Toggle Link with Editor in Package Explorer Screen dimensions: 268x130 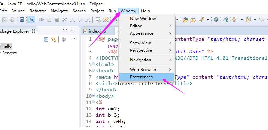point(54,39)
